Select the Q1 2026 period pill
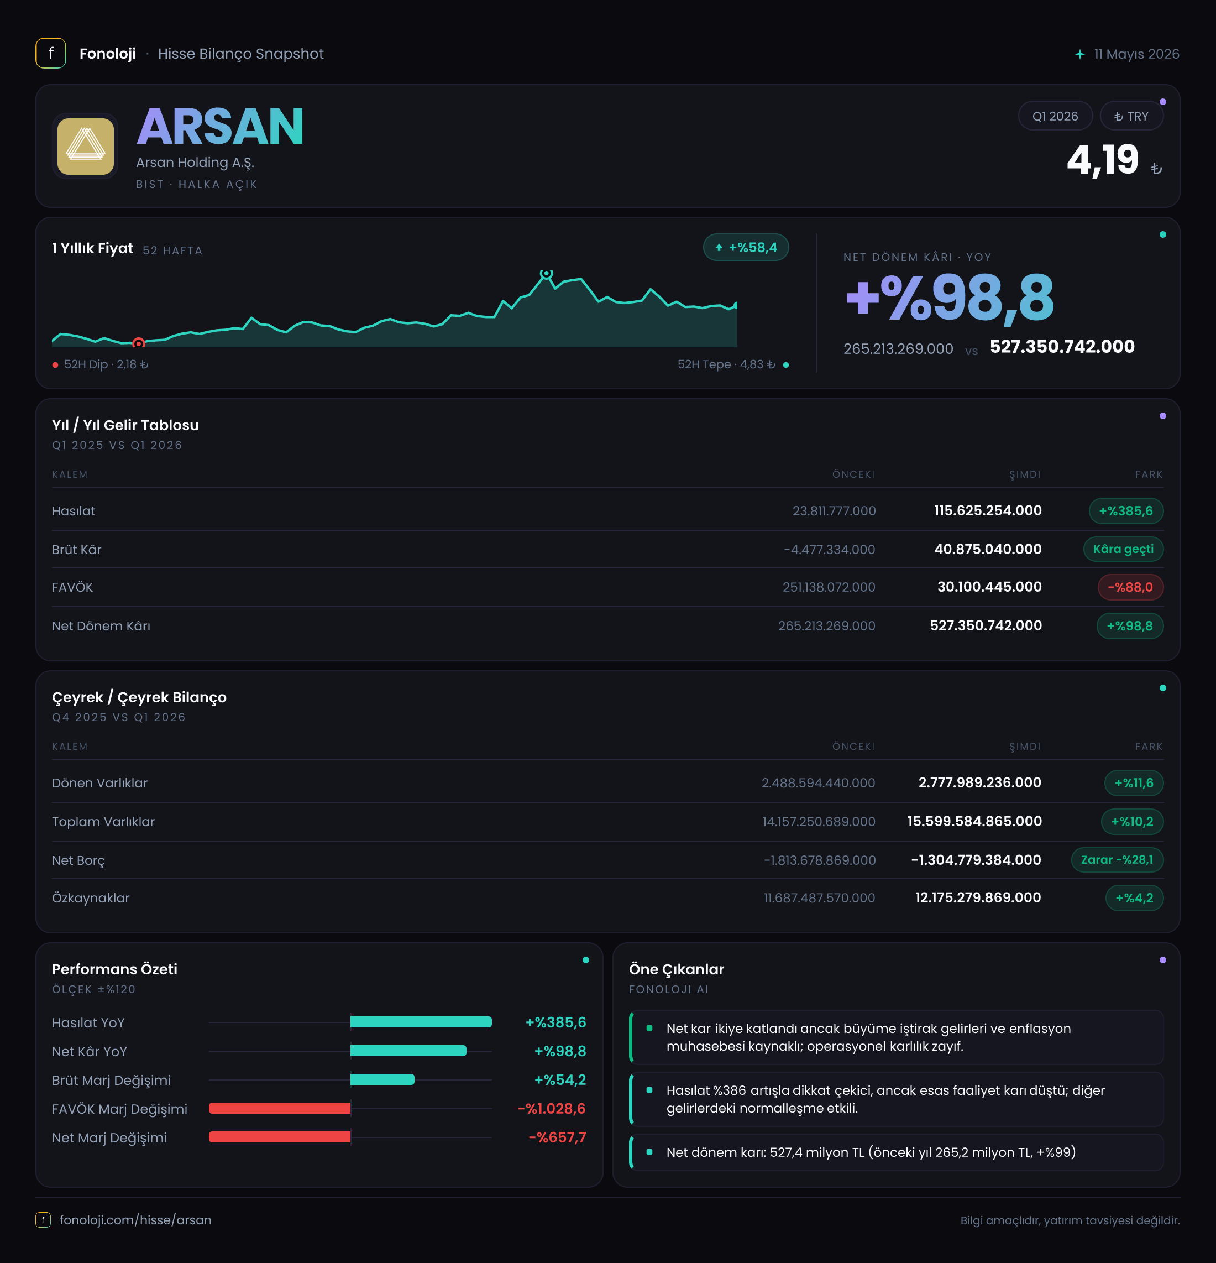Viewport: 1216px width, 1263px height. pyautogui.click(x=1055, y=116)
